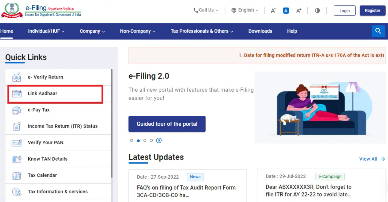The width and height of the screenshot is (388, 202).
Task: Open the Help menu item
Action: click(292, 31)
